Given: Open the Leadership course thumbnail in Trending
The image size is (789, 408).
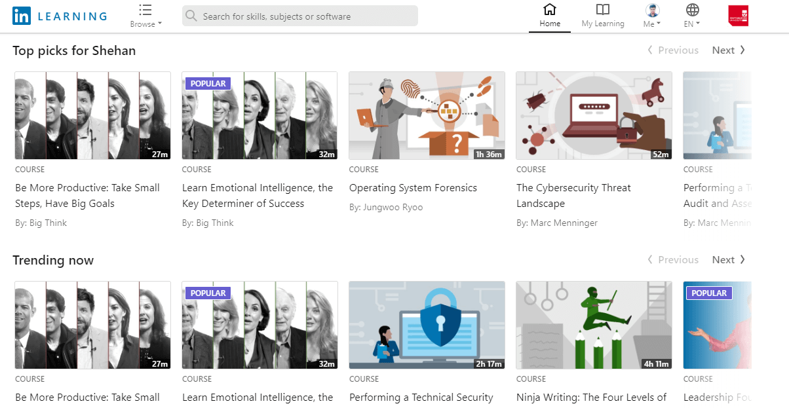Looking at the screenshot, I should (x=717, y=325).
